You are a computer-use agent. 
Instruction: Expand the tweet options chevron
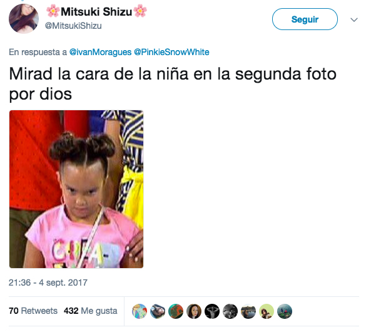pos(354,19)
